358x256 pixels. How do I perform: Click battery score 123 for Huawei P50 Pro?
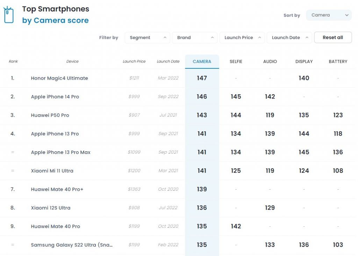click(338, 115)
